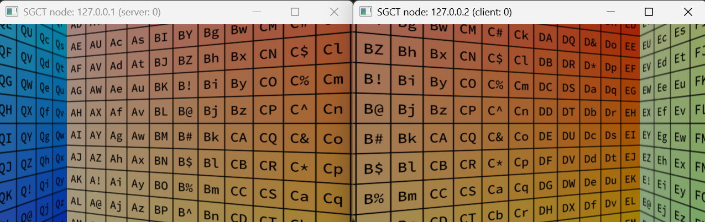Image resolution: width=705 pixels, height=222 pixels.
Task: Pick the 'BY' grid cell
Action: click(185, 35)
